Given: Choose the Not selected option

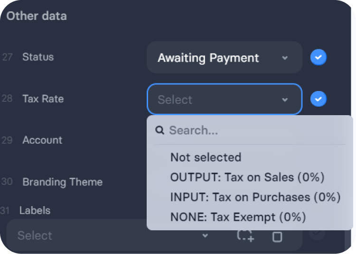Looking at the screenshot, I should click(206, 157).
